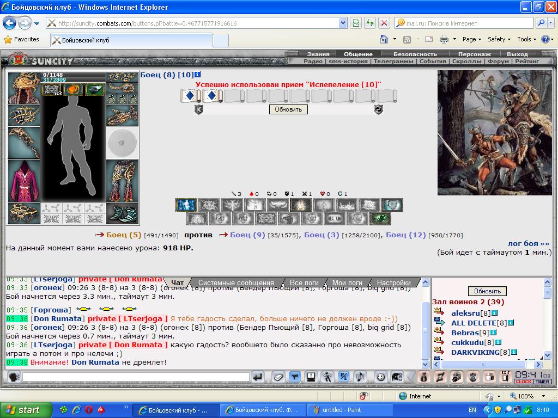Image resolution: width=558 pixels, height=418 pixels.
Task: Open the Чат tab
Action: tap(177, 282)
